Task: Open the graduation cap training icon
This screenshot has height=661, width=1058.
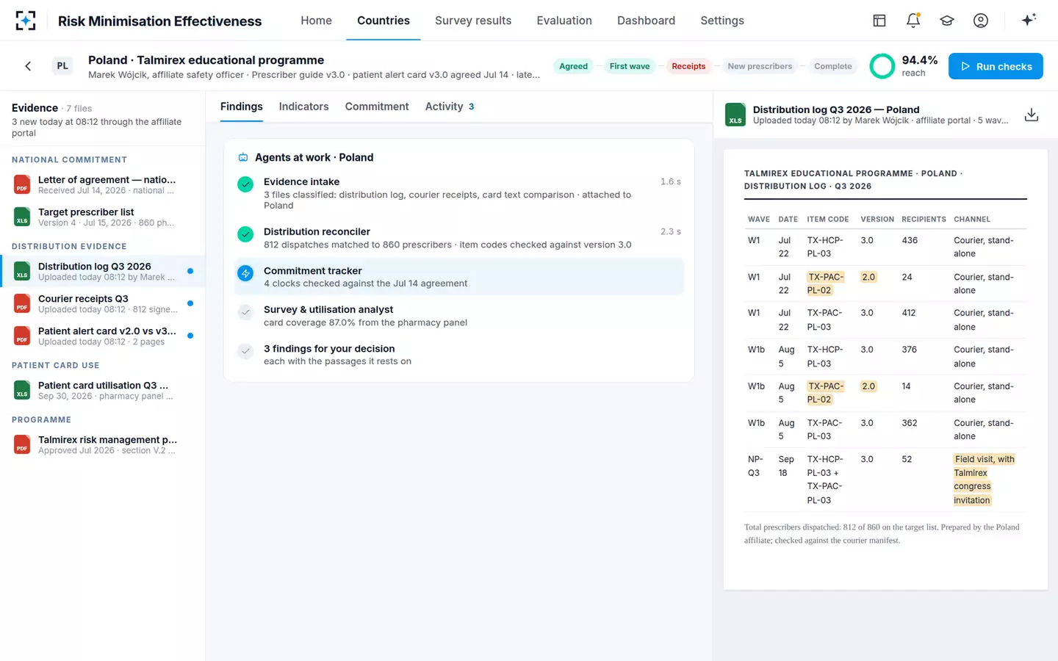Action: (947, 21)
